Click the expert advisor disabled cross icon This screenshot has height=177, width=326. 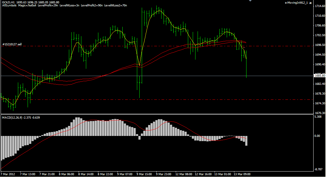(311, 3)
